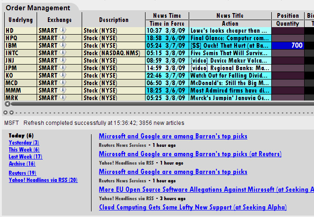The image size is (314, 217).
Task: Click the info icon in the MCD row
Action: 63,83
